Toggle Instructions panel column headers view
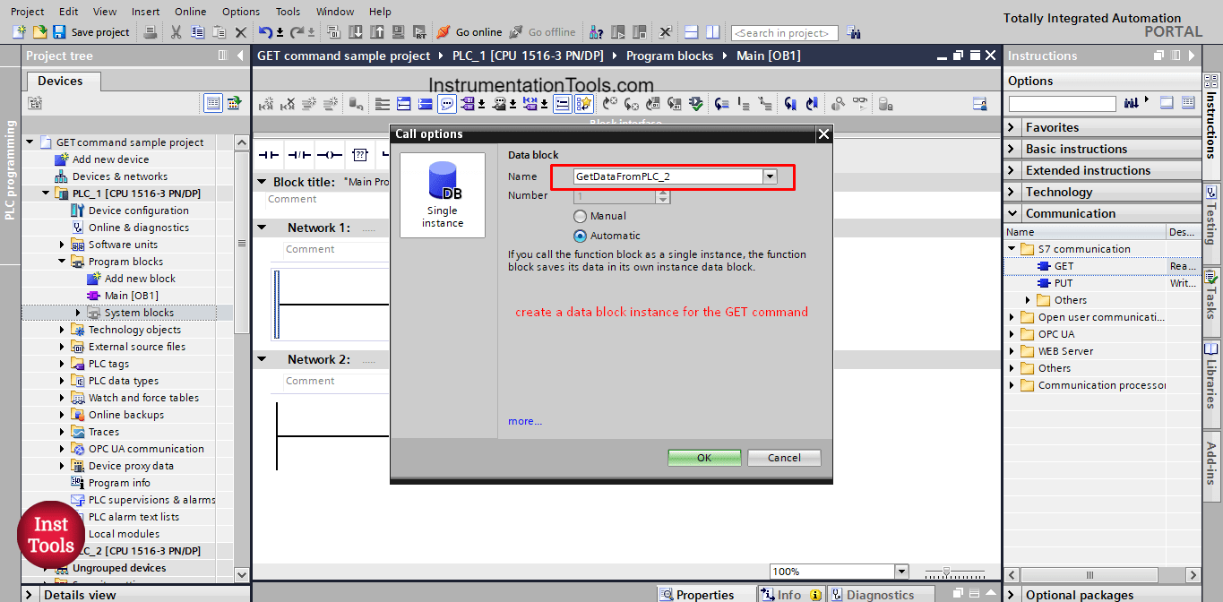 (x=1189, y=103)
